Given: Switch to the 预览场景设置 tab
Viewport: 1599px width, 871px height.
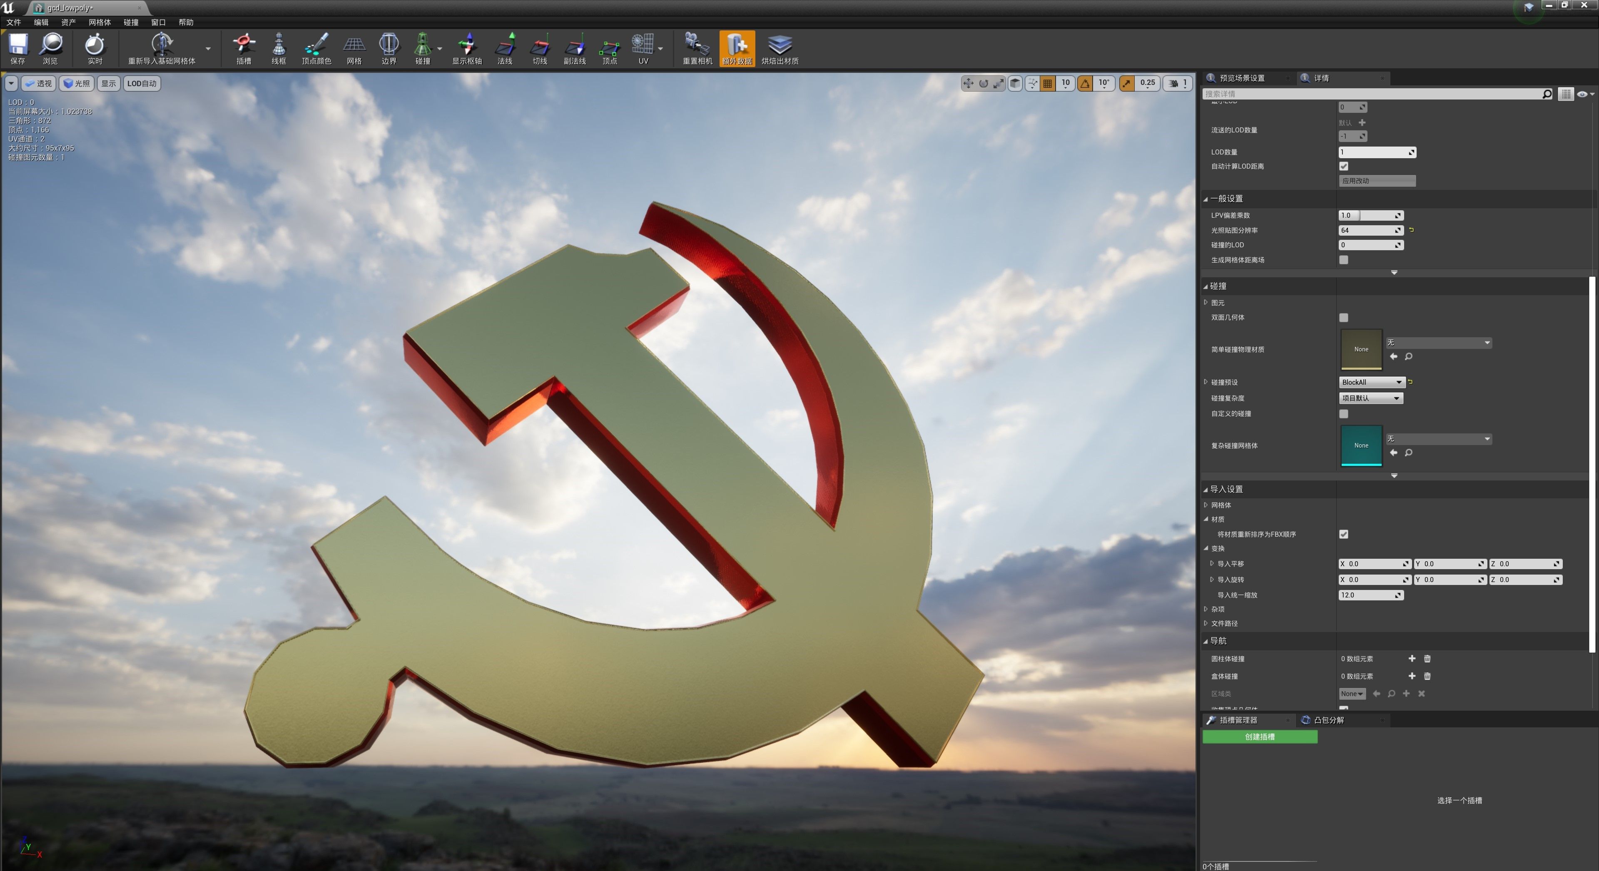Looking at the screenshot, I should click(1241, 78).
